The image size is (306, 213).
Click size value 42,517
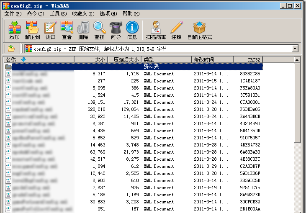pyautogui.click(x=98, y=159)
